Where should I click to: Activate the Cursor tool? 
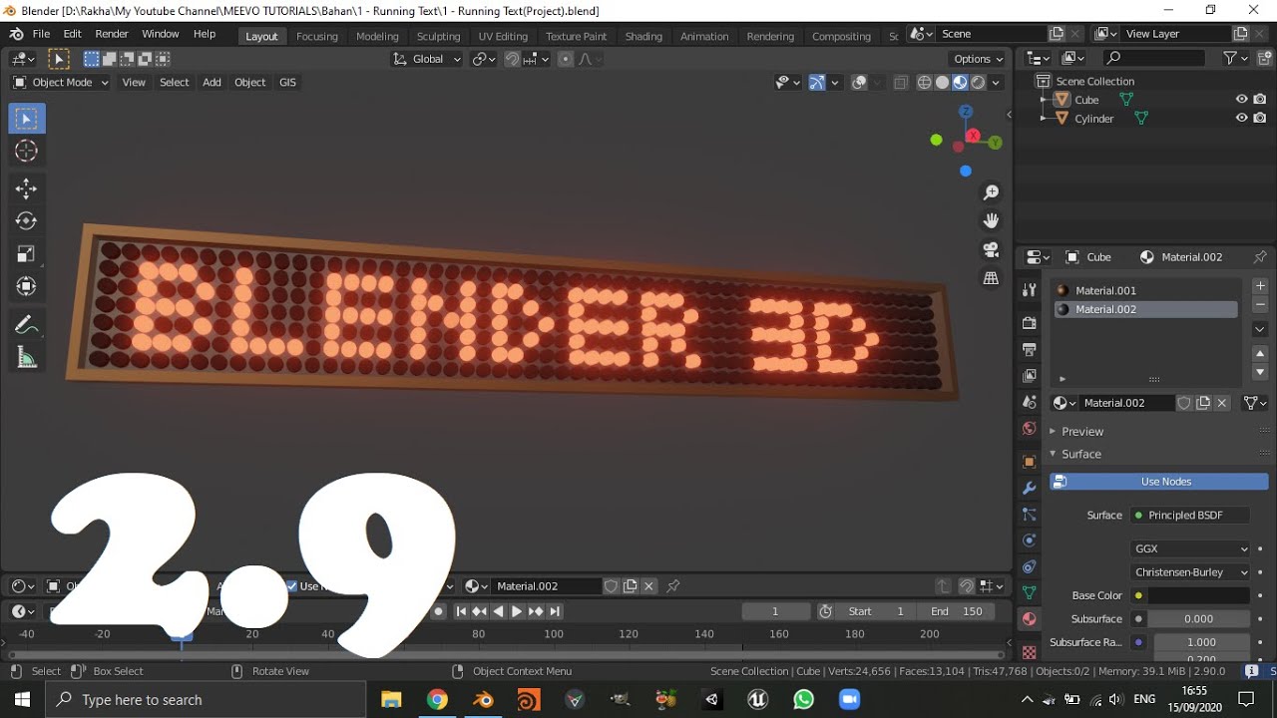[27, 151]
